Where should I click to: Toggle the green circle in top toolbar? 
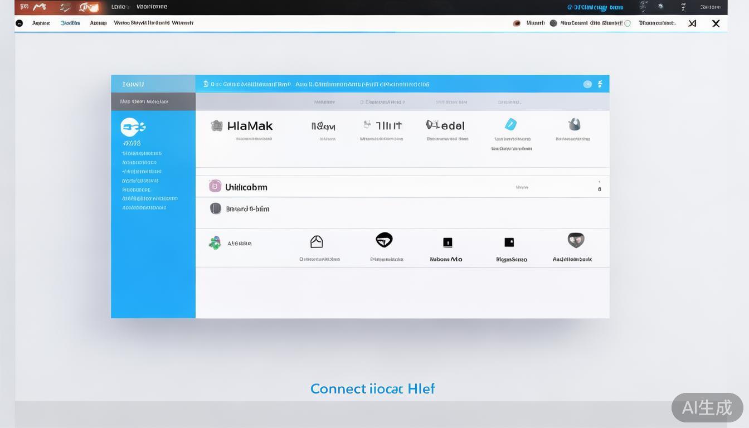[x=628, y=23]
